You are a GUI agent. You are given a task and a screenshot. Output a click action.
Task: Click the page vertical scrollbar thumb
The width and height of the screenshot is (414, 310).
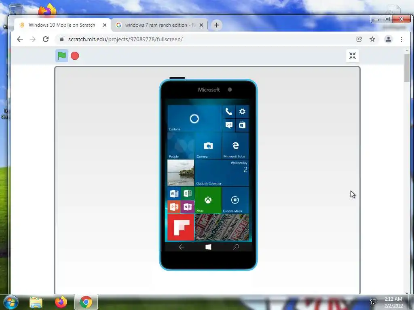(407, 67)
